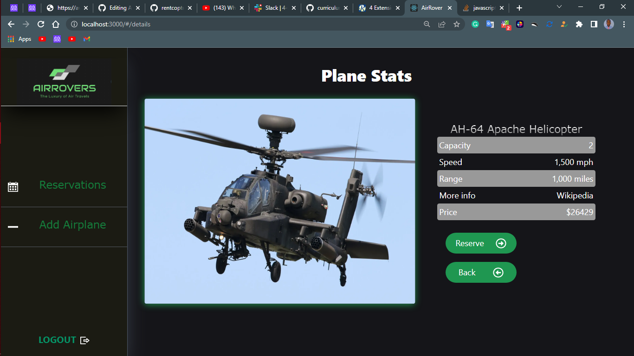Click LOGOUT in the sidebar
Screen dimensions: 634x356
pyautogui.click(x=57, y=340)
